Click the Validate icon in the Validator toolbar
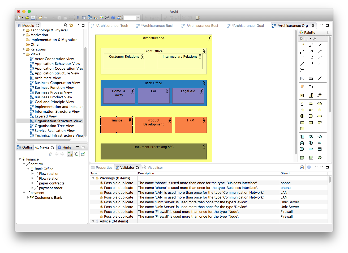The height and width of the screenshot is (253, 348). (x=302, y=167)
